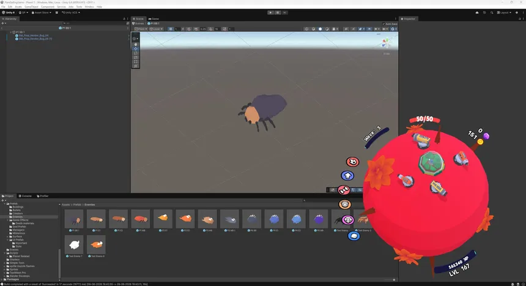Start Play mode with the Play button
Image resolution: width=526 pixels, height=286 pixels.
click(x=270, y=12)
